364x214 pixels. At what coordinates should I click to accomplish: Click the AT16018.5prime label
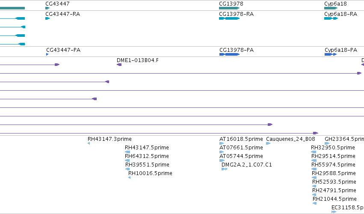(241, 139)
